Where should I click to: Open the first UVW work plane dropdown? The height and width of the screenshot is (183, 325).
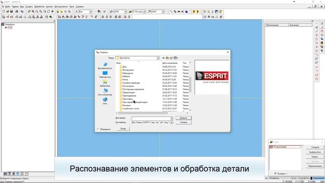125,12
